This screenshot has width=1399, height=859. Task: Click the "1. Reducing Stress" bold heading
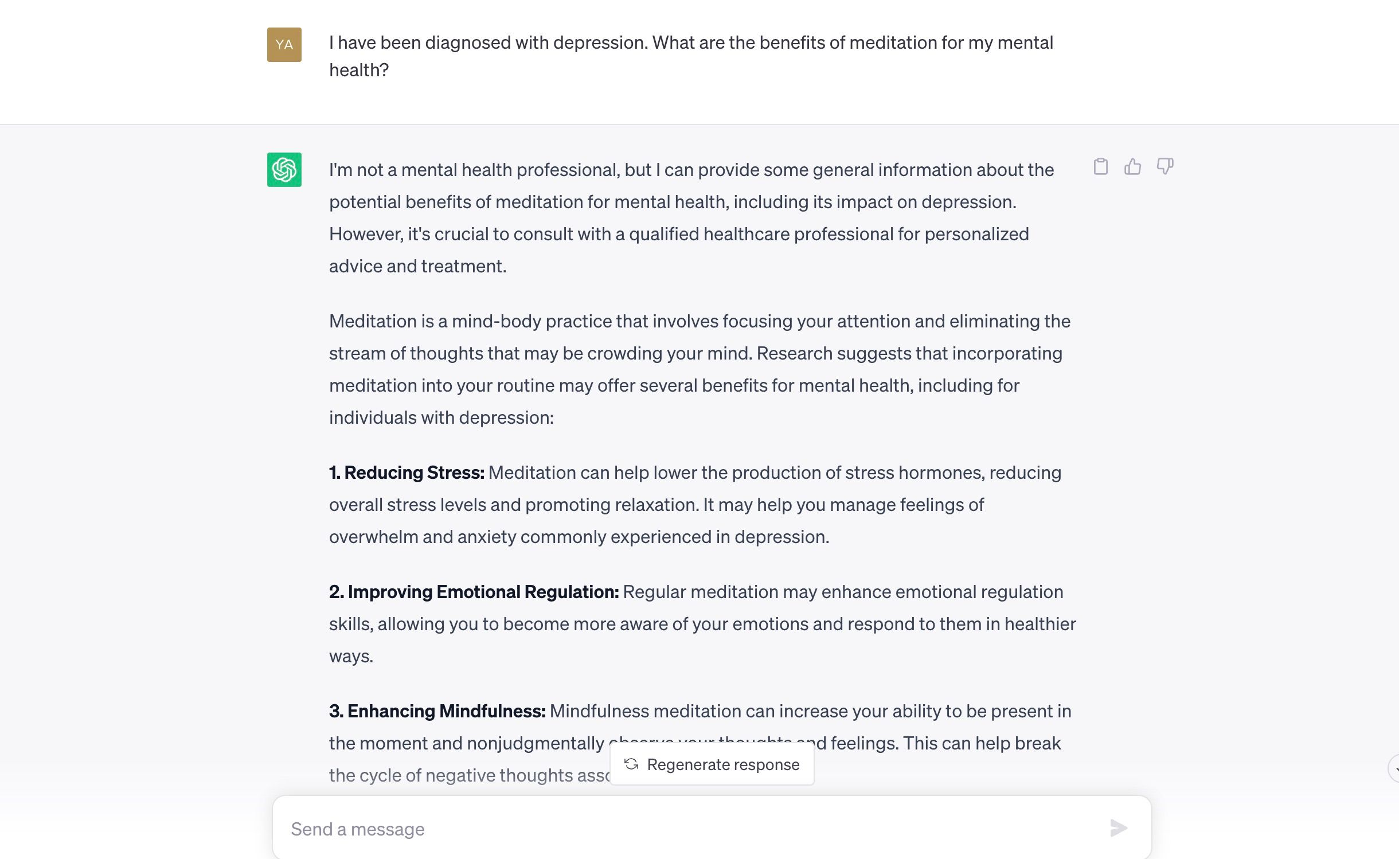(407, 473)
